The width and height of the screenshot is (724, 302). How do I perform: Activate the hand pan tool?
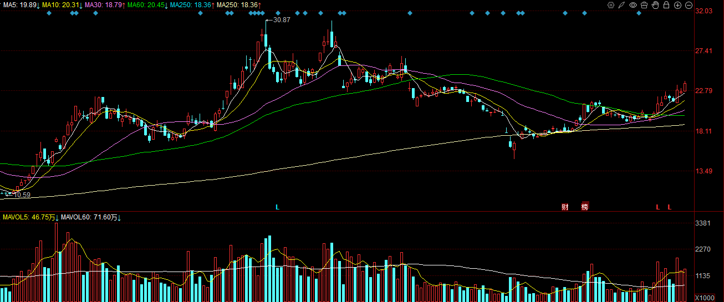coord(655,5)
